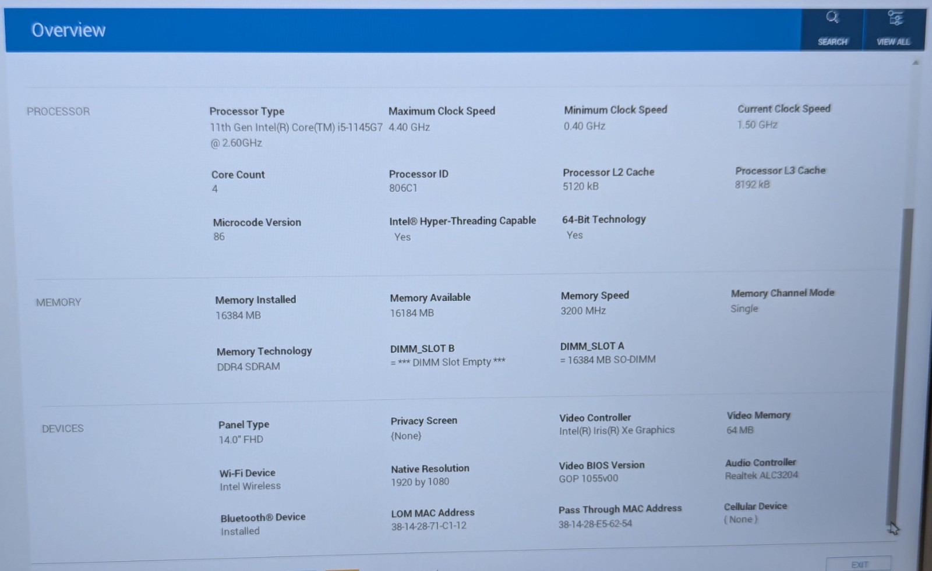This screenshot has width=932, height=571.
Task: Select the GOP 1055v00 value
Action: coord(588,478)
